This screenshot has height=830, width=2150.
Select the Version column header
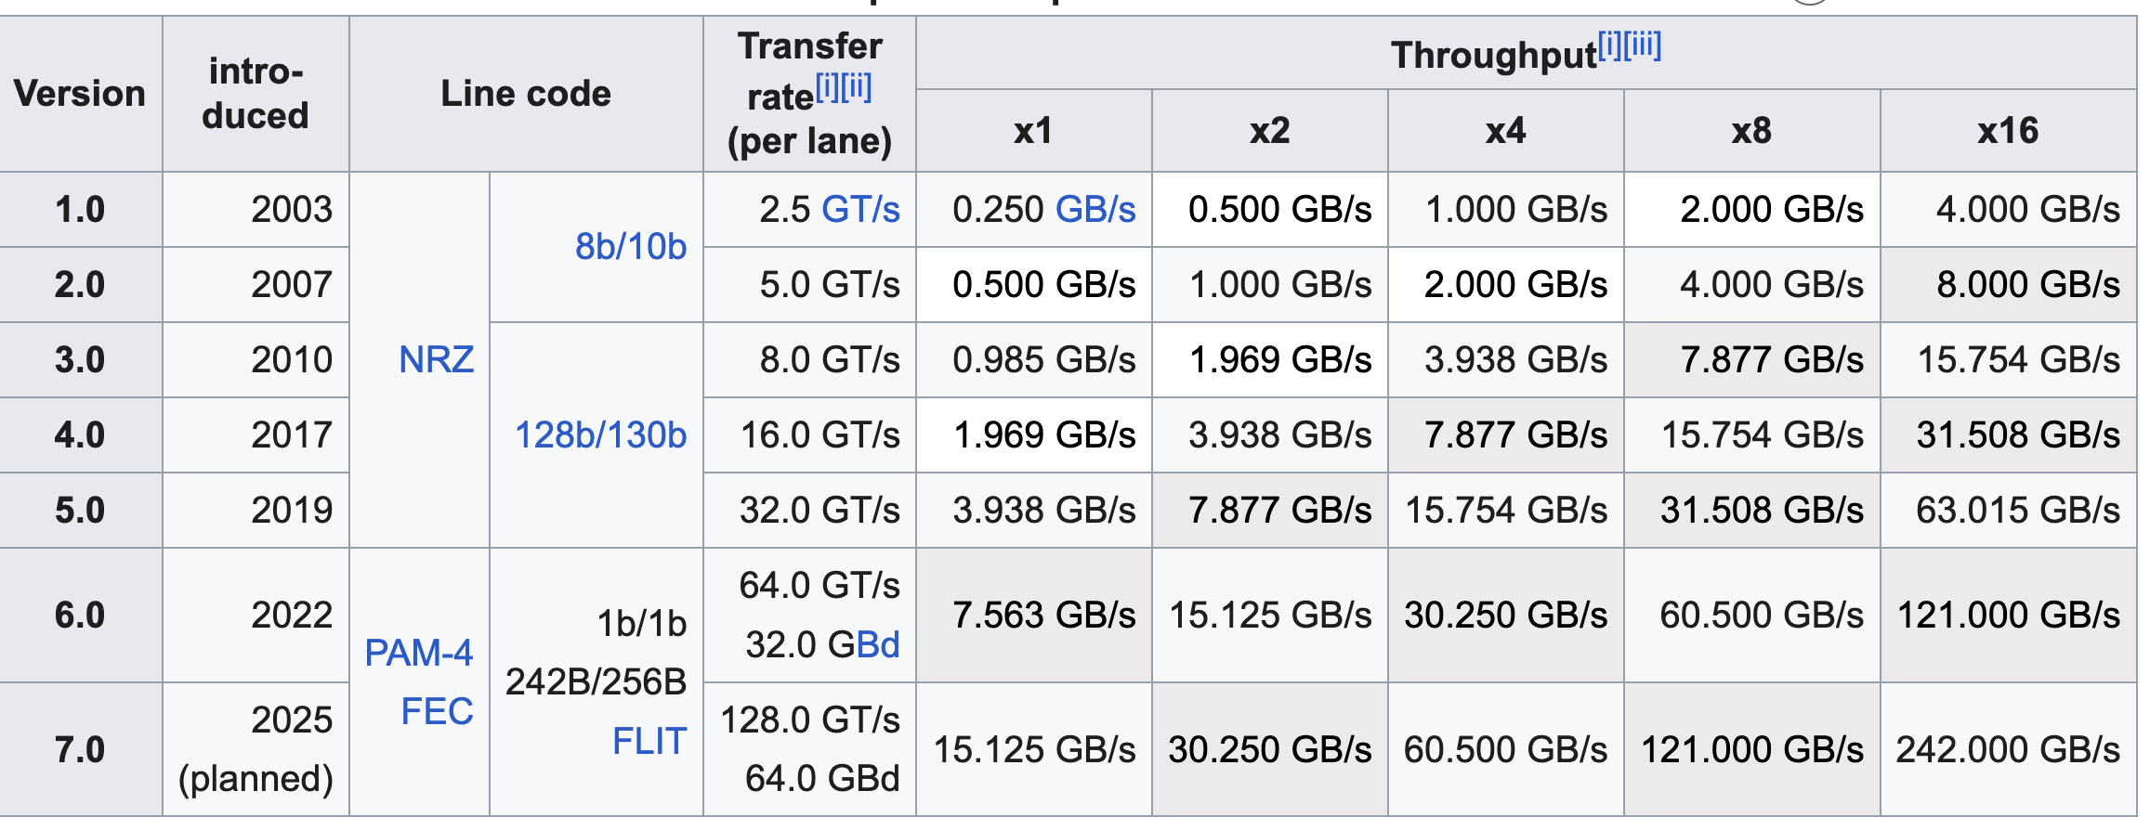point(81,95)
